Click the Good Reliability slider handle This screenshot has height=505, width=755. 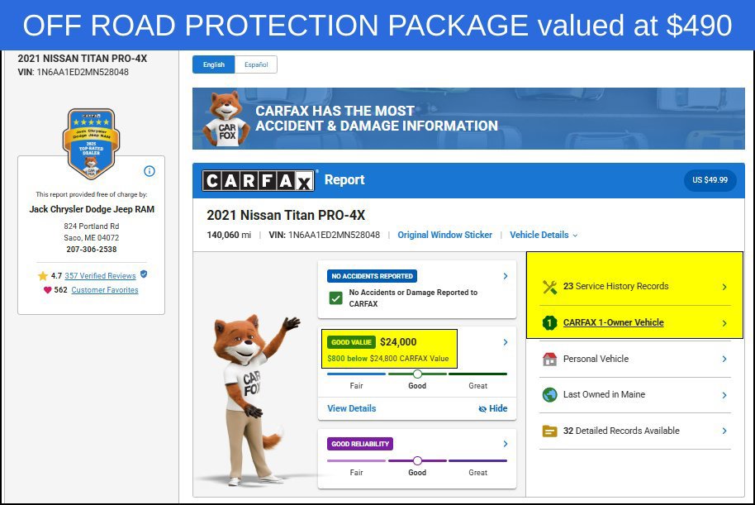click(417, 460)
